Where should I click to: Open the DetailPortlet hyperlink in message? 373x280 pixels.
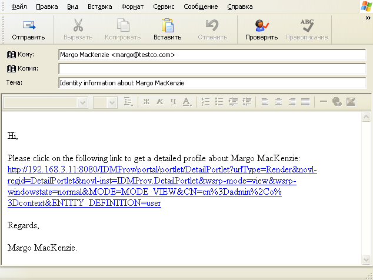[162, 186]
